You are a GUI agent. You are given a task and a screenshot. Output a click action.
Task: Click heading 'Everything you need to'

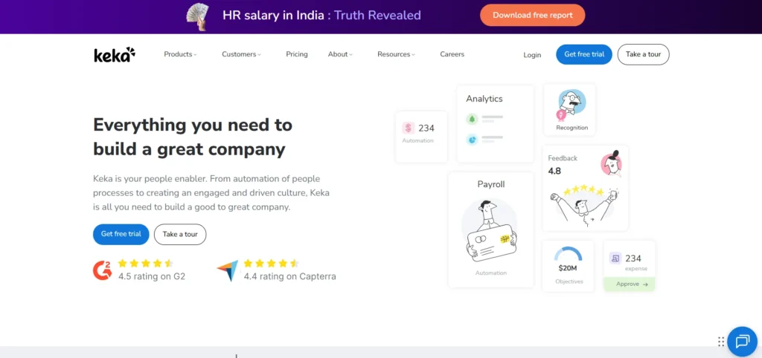193,125
